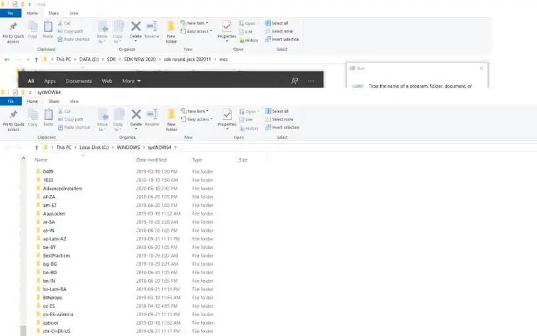Click Select all in sysWOW64 window
The height and width of the screenshot is (336, 537).
[277, 111]
